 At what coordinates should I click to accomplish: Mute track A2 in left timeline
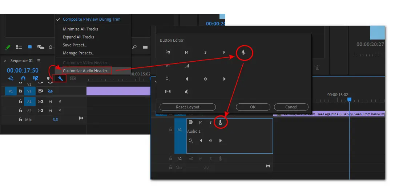click(51, 111)
